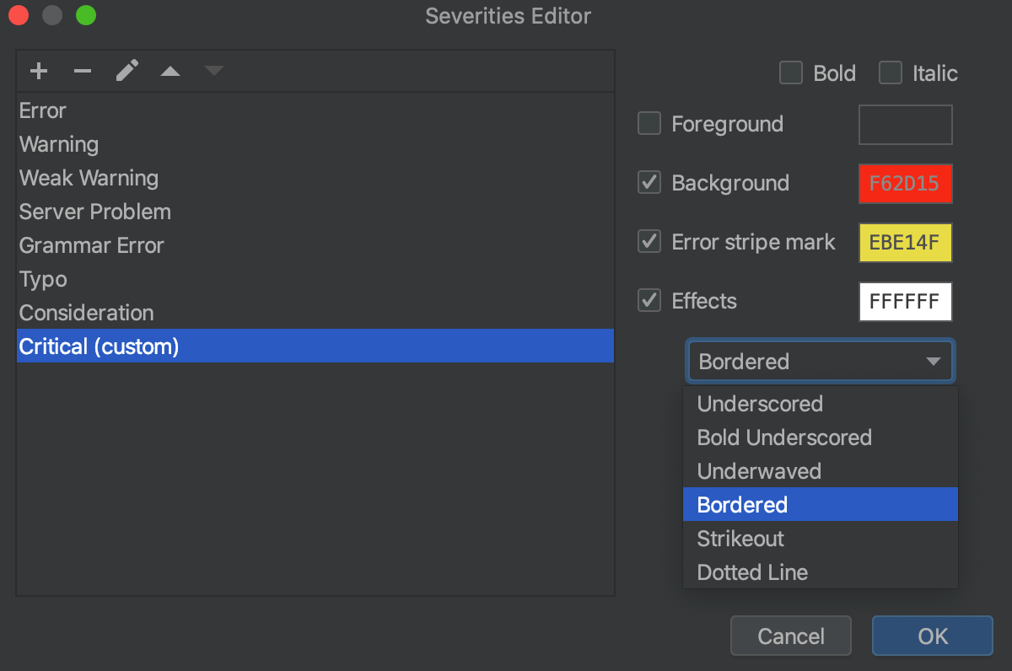Open the yellow EBE14F error stripe color swatch
The image size is (1012, 671).
coord(905,242)
